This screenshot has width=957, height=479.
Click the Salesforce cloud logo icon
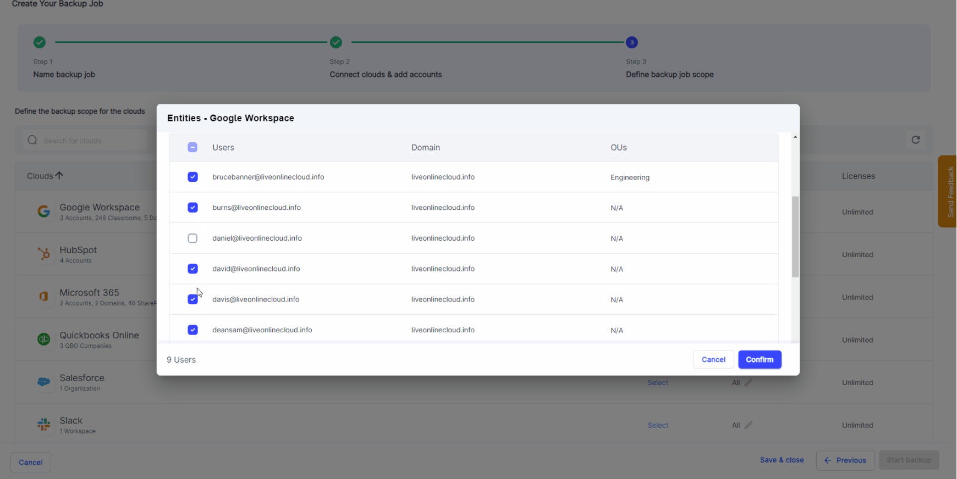tap(43, 382)
